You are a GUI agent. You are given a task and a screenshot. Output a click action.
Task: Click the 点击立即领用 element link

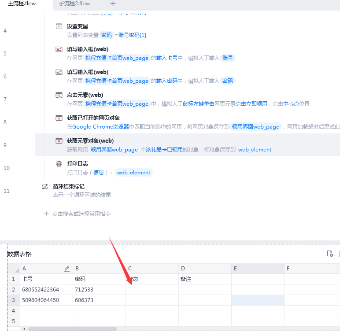tap(251, 104)
